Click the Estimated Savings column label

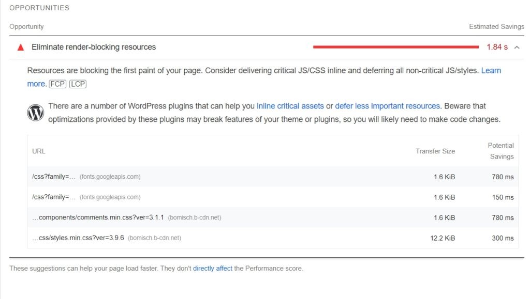(496, 26)
